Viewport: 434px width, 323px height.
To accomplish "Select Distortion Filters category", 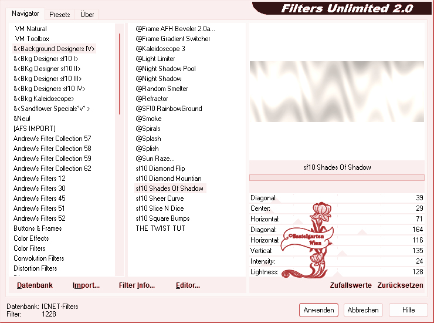I will coord(35,268).
